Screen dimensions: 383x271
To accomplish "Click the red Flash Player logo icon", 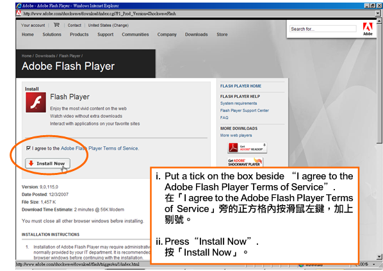I will [36, 103].
